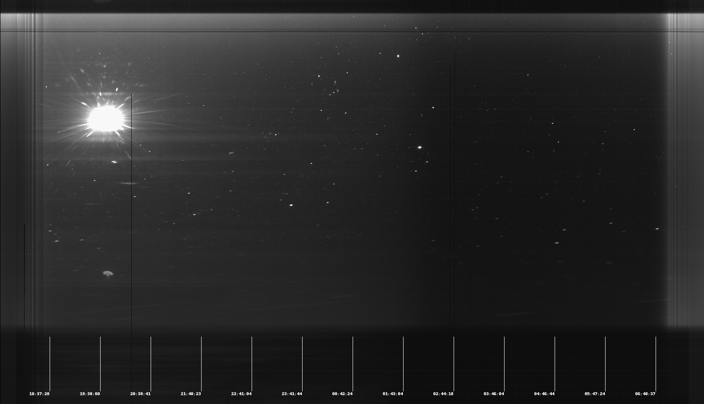Click the 06:48:37 timestamp label

point(645,394)
